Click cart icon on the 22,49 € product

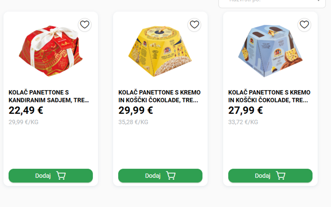click(61, 176)
